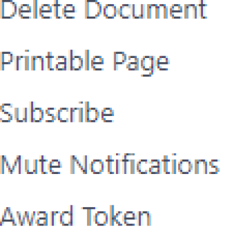
Task: Activate the Delete Document option
Action: [104, 9]
